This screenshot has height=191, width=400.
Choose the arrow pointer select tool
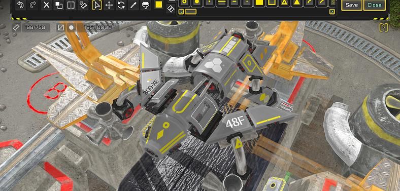click(x=96, y=5)
